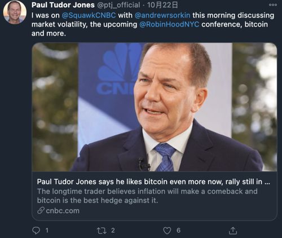Open the @RobinHoodNYC mention link
Screen dimensions: 282x238
click(x=169, y=24)
